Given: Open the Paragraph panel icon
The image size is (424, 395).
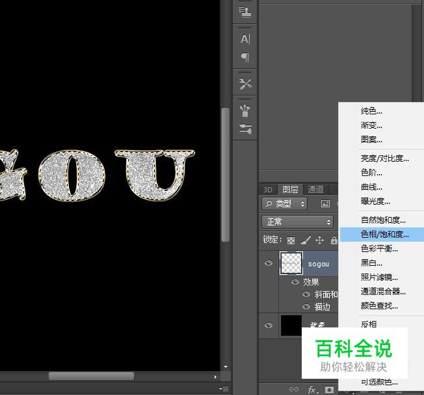Looking at the screenshot, I should click(245, 57).
